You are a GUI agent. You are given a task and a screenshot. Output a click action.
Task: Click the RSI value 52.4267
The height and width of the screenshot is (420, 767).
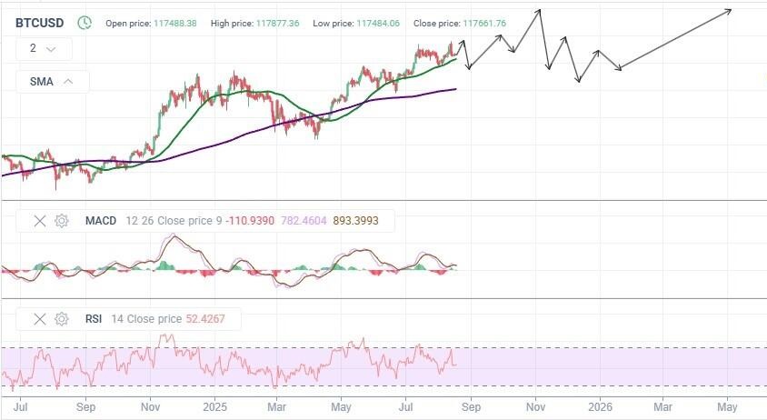tap(205, 319)
